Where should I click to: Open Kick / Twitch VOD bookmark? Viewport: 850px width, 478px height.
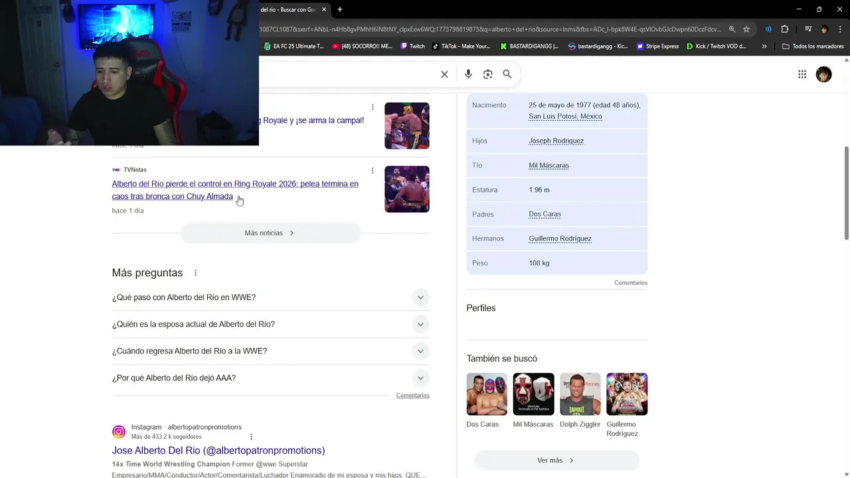[717, 46]
